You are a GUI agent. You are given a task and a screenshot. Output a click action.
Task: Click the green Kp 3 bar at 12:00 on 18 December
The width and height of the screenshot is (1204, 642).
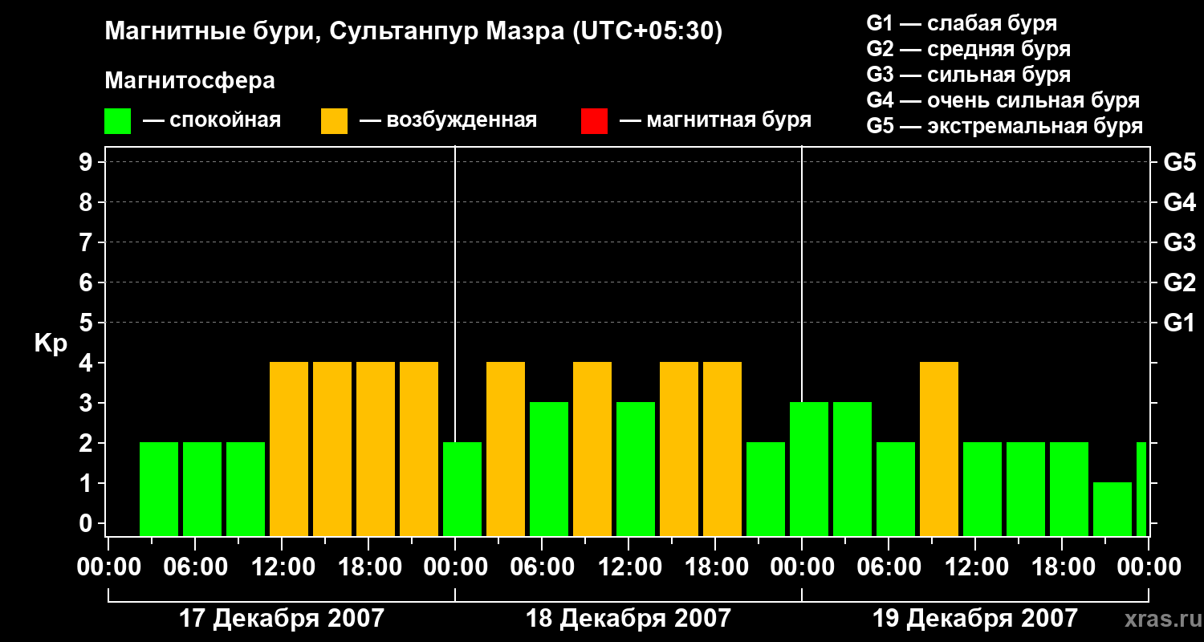click(x=636, y=469)
